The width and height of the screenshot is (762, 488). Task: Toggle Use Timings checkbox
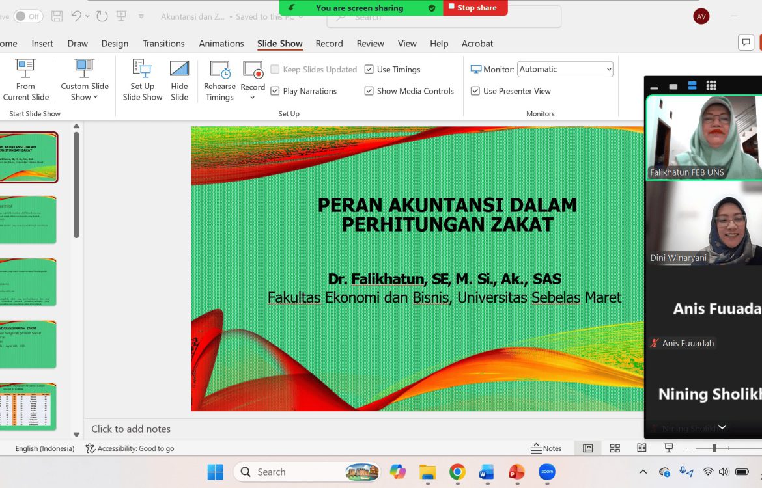pos(369,70)
